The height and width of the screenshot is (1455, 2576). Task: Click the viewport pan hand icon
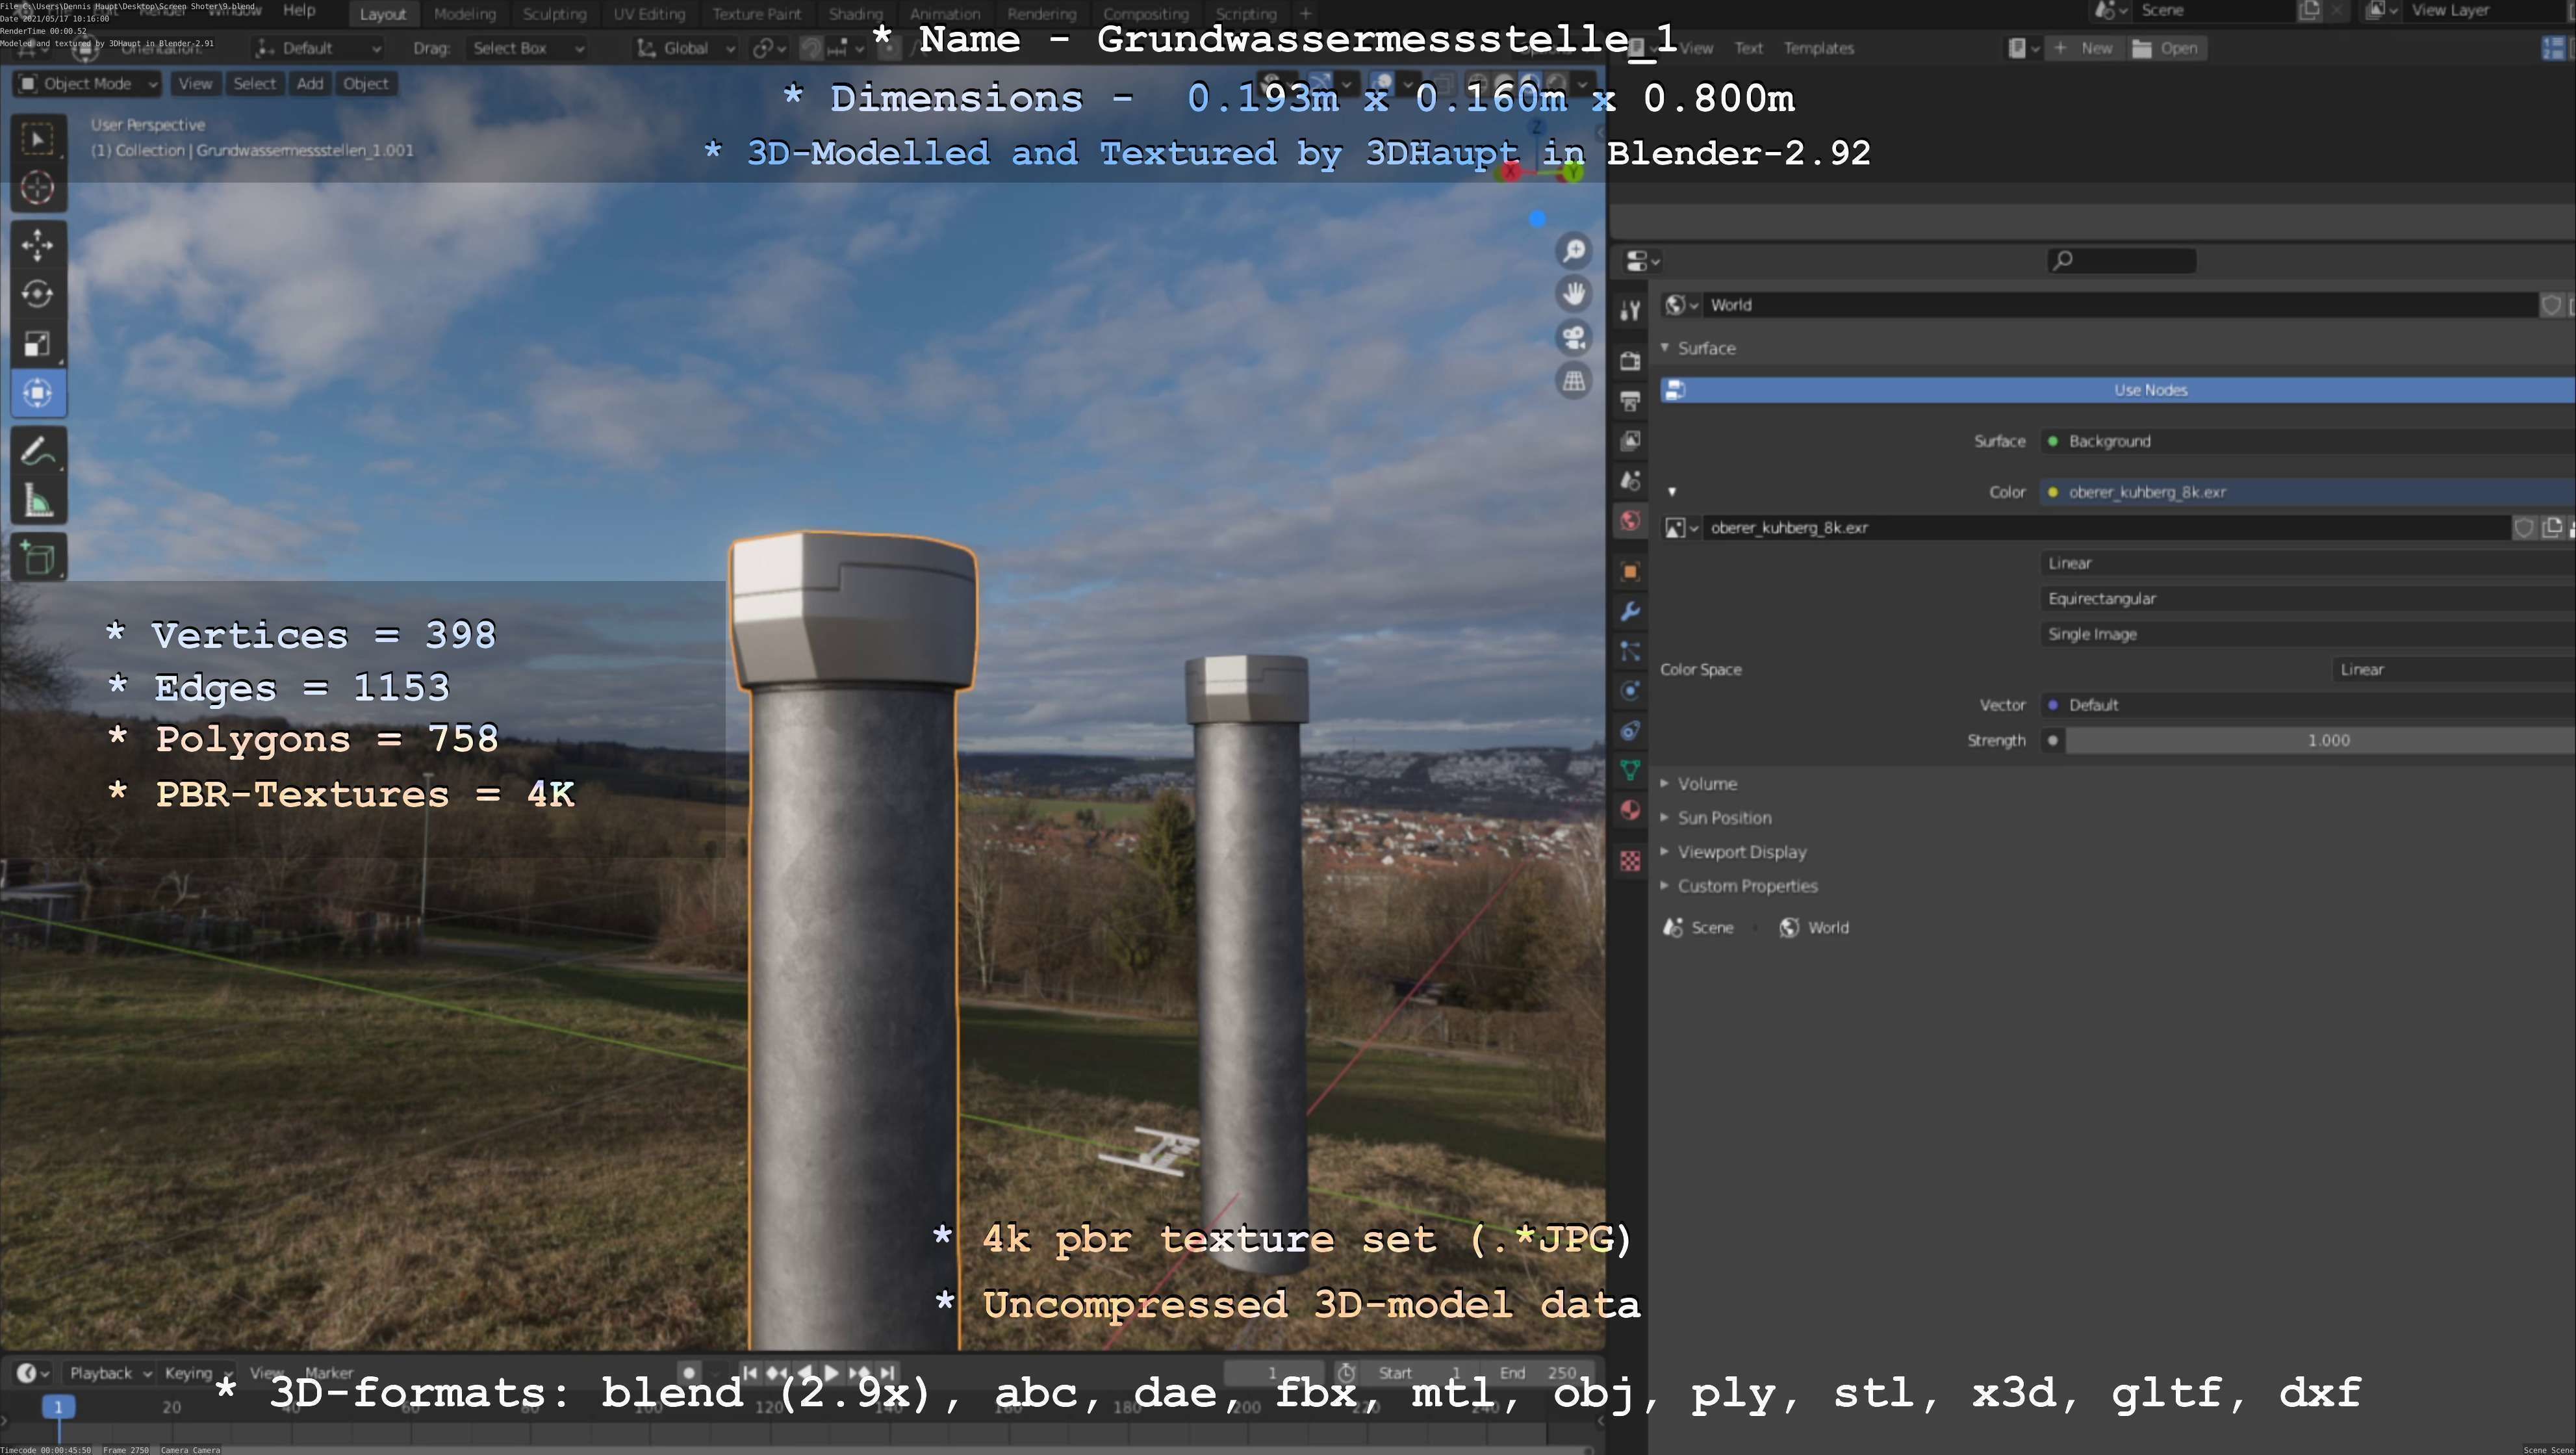(x=1574, y=294)
